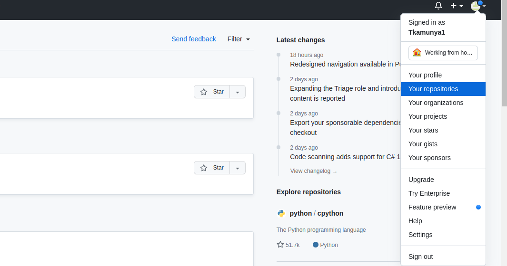Click the house emoji status icon
507x266 pixels.
point(417,53)
